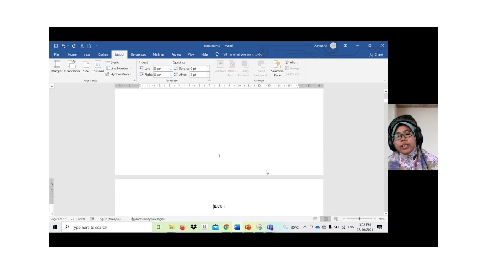Image resolution: width=487 pixels, height=274 pixels.
Task: Increase or decrease Indent Left with the stepper
Action: [x=171, y=68]
